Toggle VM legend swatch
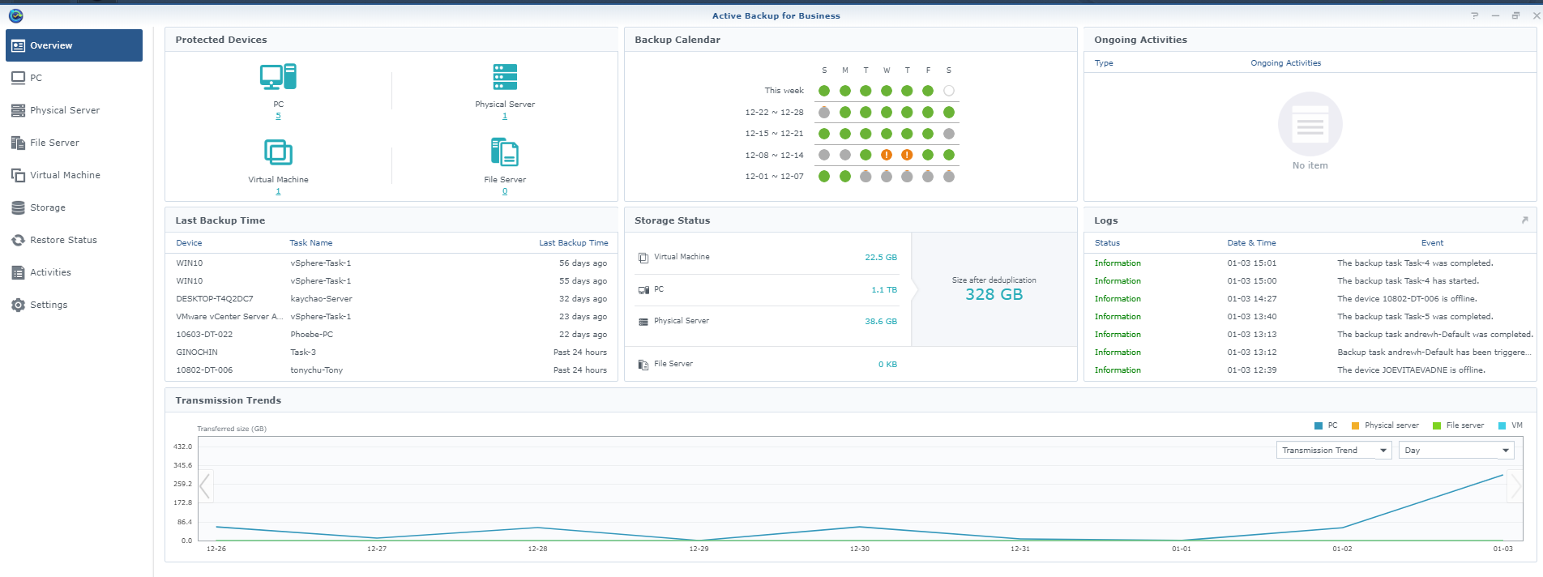The height and width of the screenshot is (577, 1543). pos(1502,425)
